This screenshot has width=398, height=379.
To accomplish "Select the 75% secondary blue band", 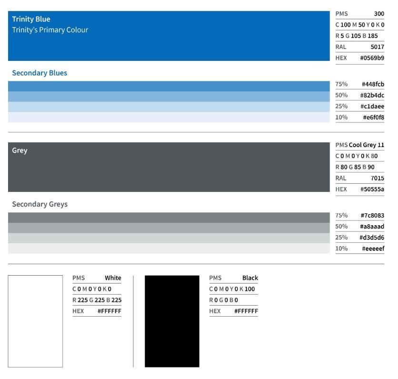I will 169,86.
